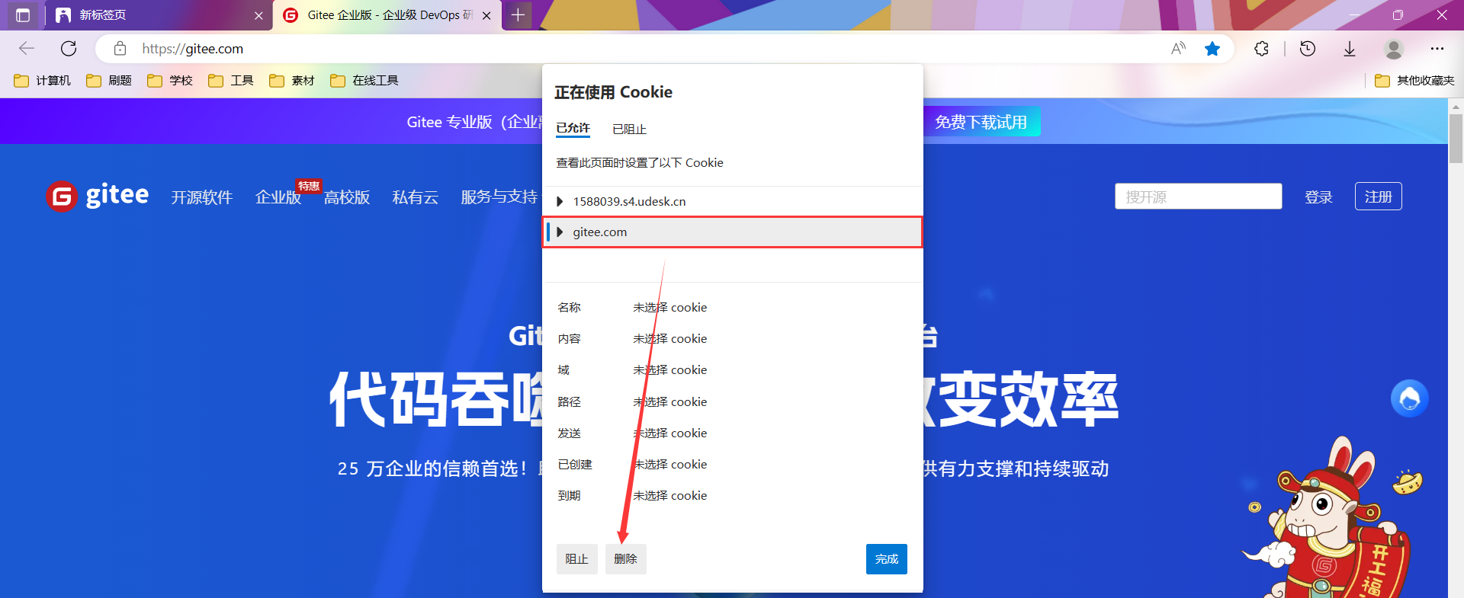Open the 在线工具 bookmarks folder
The height and width of the screenshot is (598, 1464).
(364, 81)
